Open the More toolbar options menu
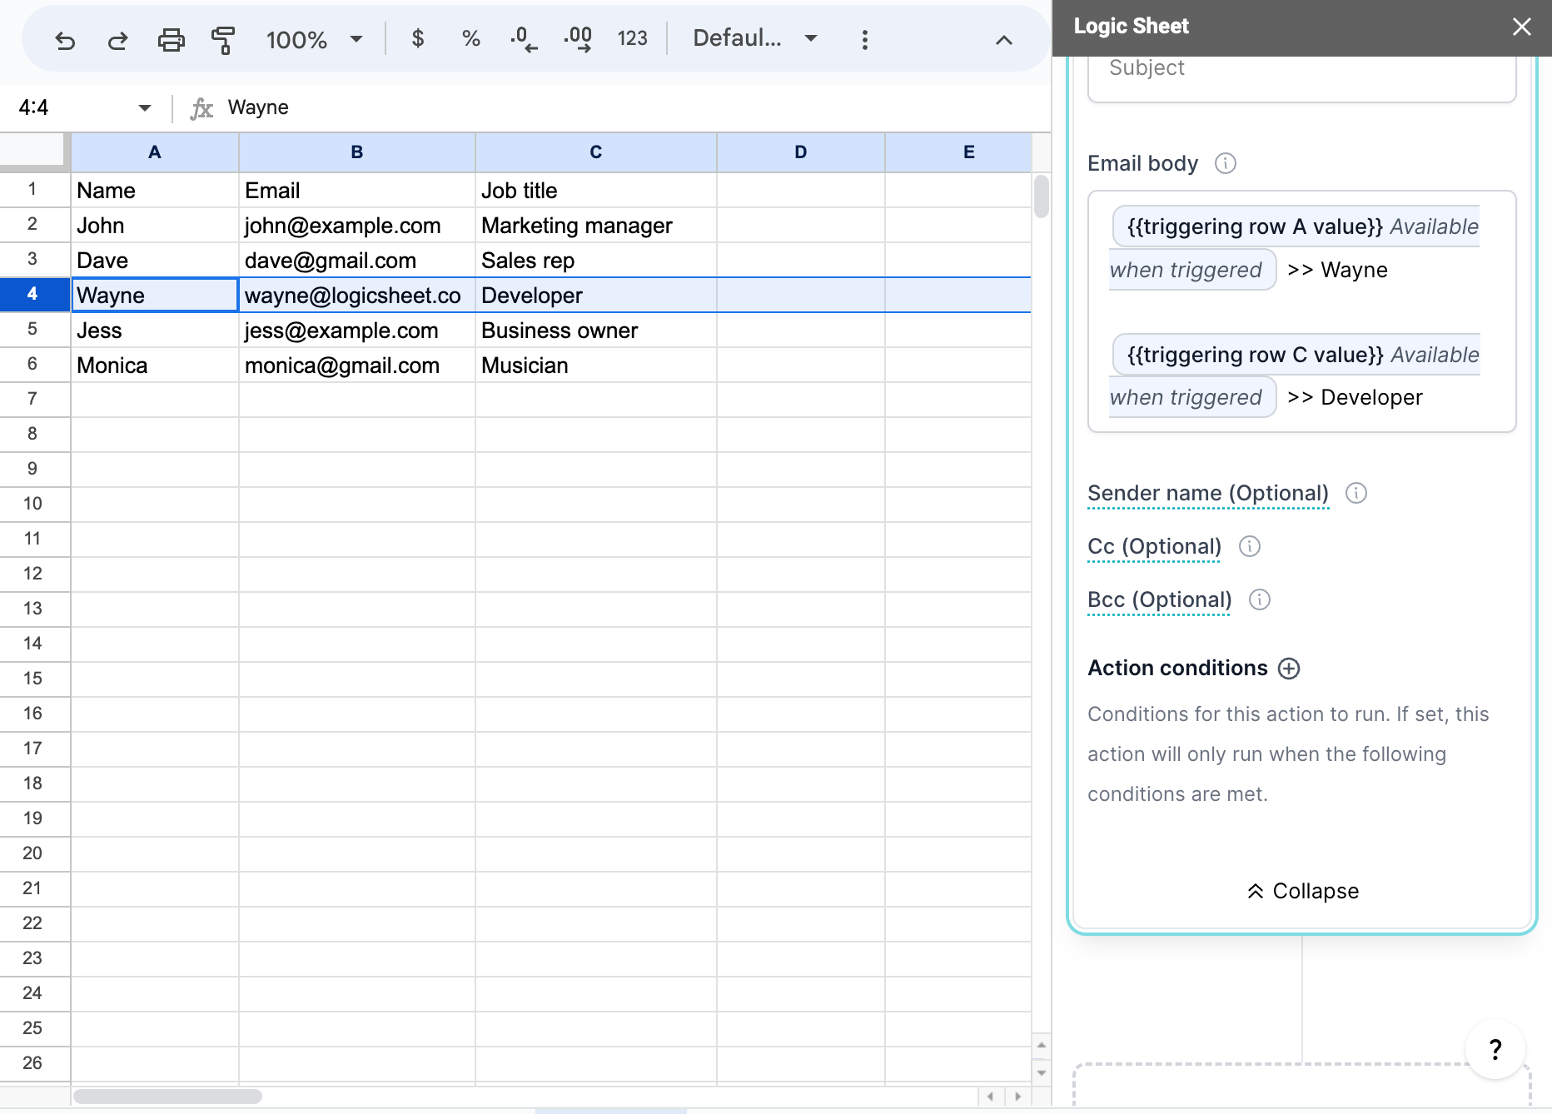Image resolution: width=1552 pixels, height=1114 pixels. 864,38
